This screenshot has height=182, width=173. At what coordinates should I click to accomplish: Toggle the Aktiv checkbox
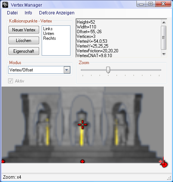(10, 81)
